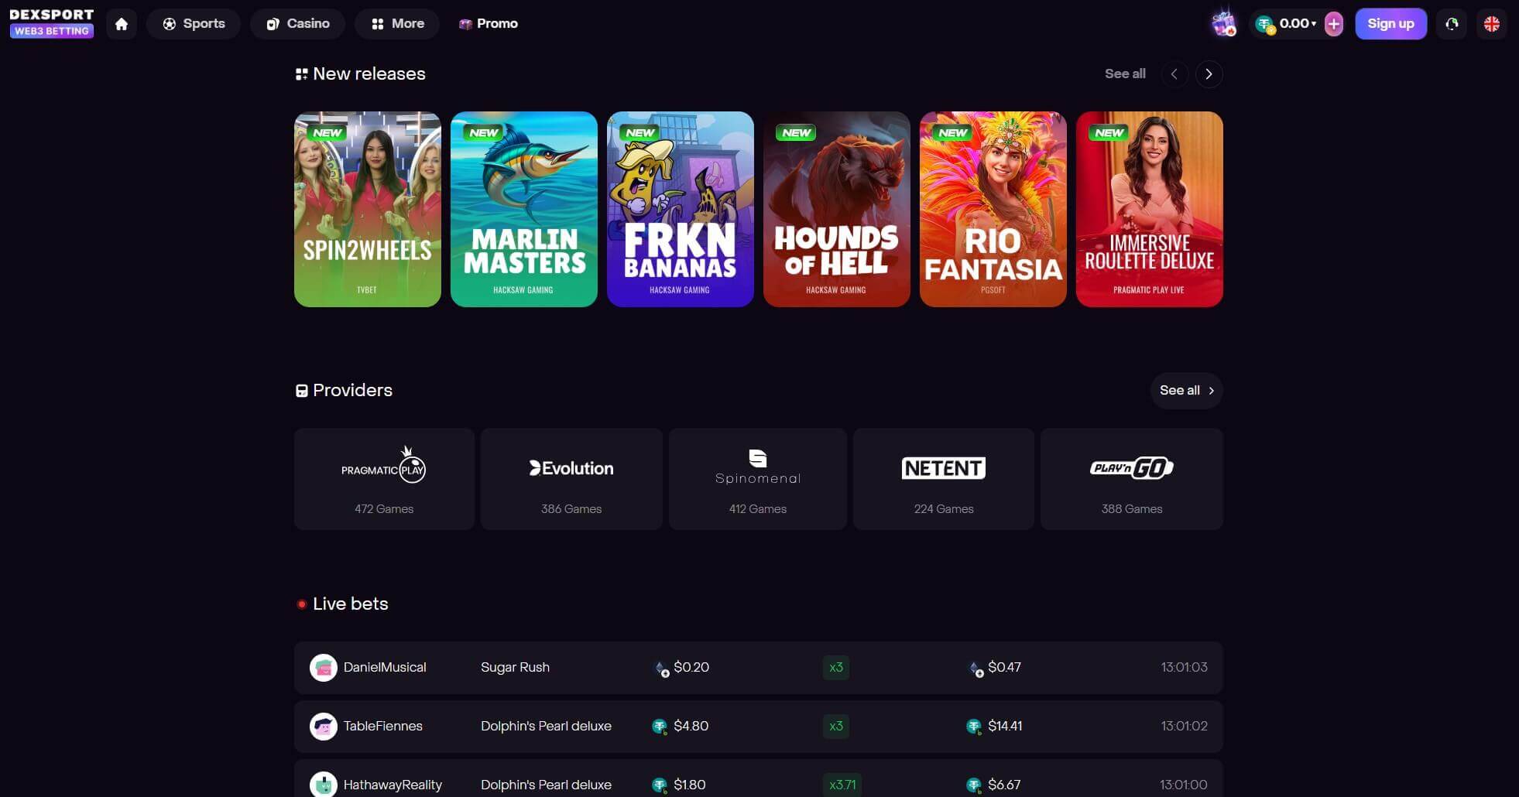Screen dimensions: 1519x797
Task: Select the soccer-ball Sports icon
Action: coord(170,23)
